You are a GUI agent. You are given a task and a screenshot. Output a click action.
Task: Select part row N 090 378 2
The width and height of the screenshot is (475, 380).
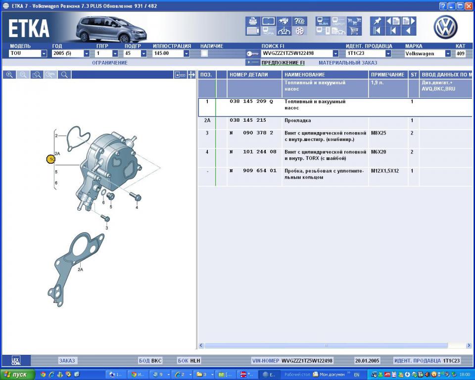coord(335,139)
